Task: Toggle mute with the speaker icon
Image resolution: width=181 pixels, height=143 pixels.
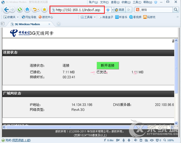Action: click(x=135, y=140)
